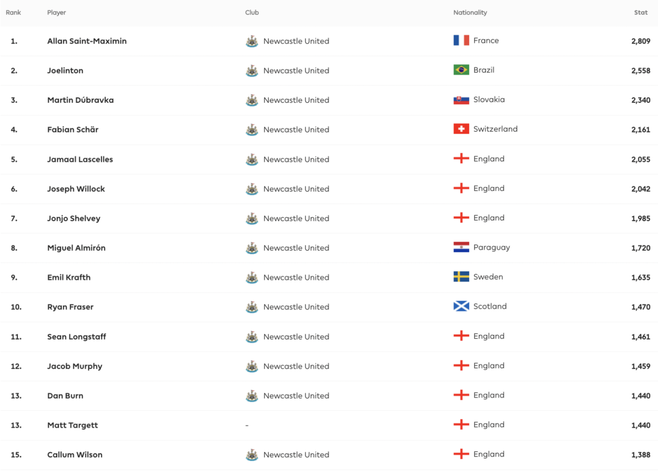Click the Paraguay flag icon

coord(461,248)
